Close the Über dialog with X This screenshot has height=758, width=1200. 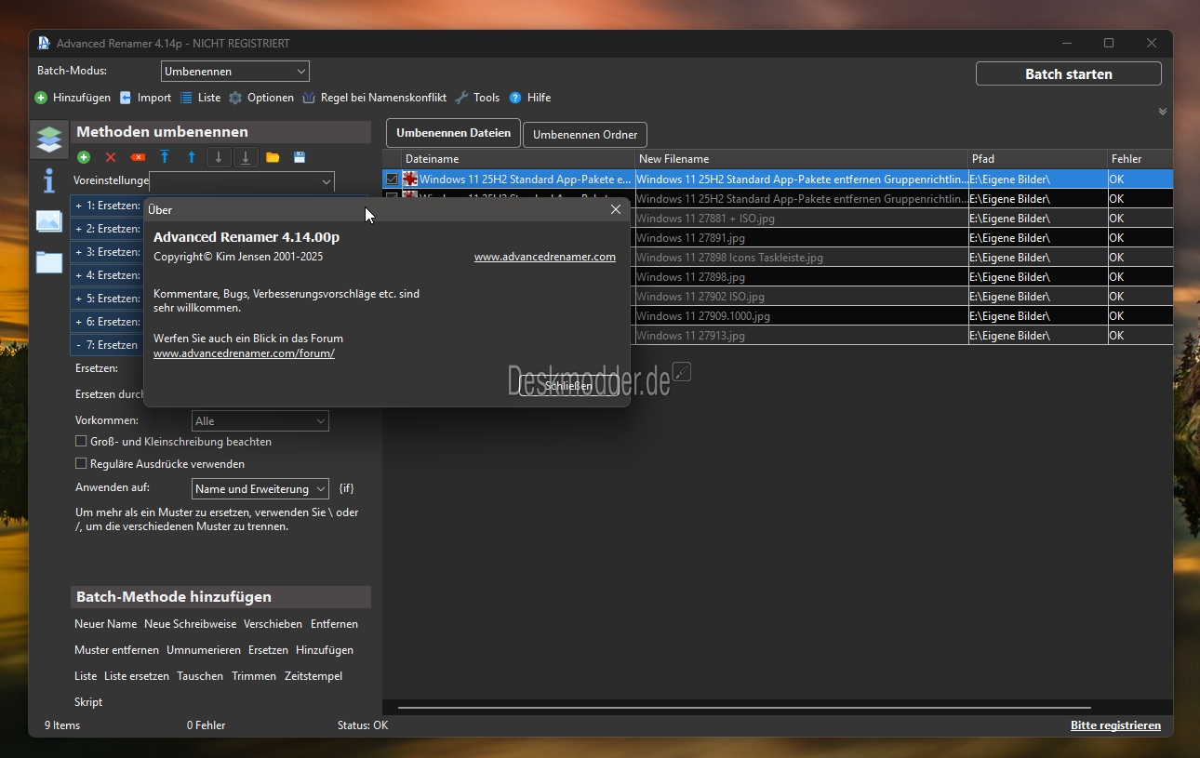pyautogui.click(x=615, y=209)
